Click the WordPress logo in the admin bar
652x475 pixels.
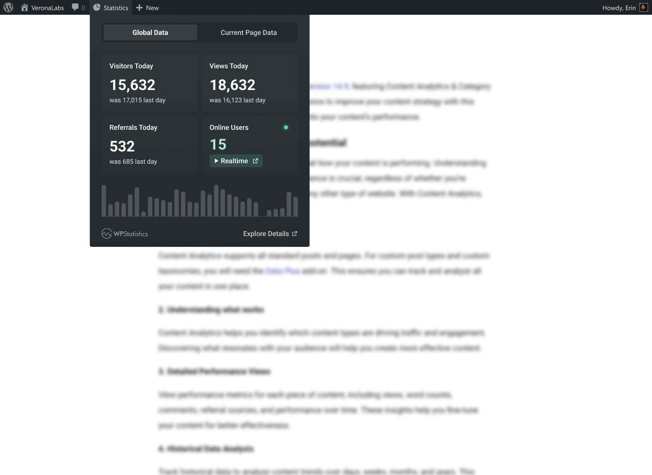pyautogui.click(x=8, y=7)
